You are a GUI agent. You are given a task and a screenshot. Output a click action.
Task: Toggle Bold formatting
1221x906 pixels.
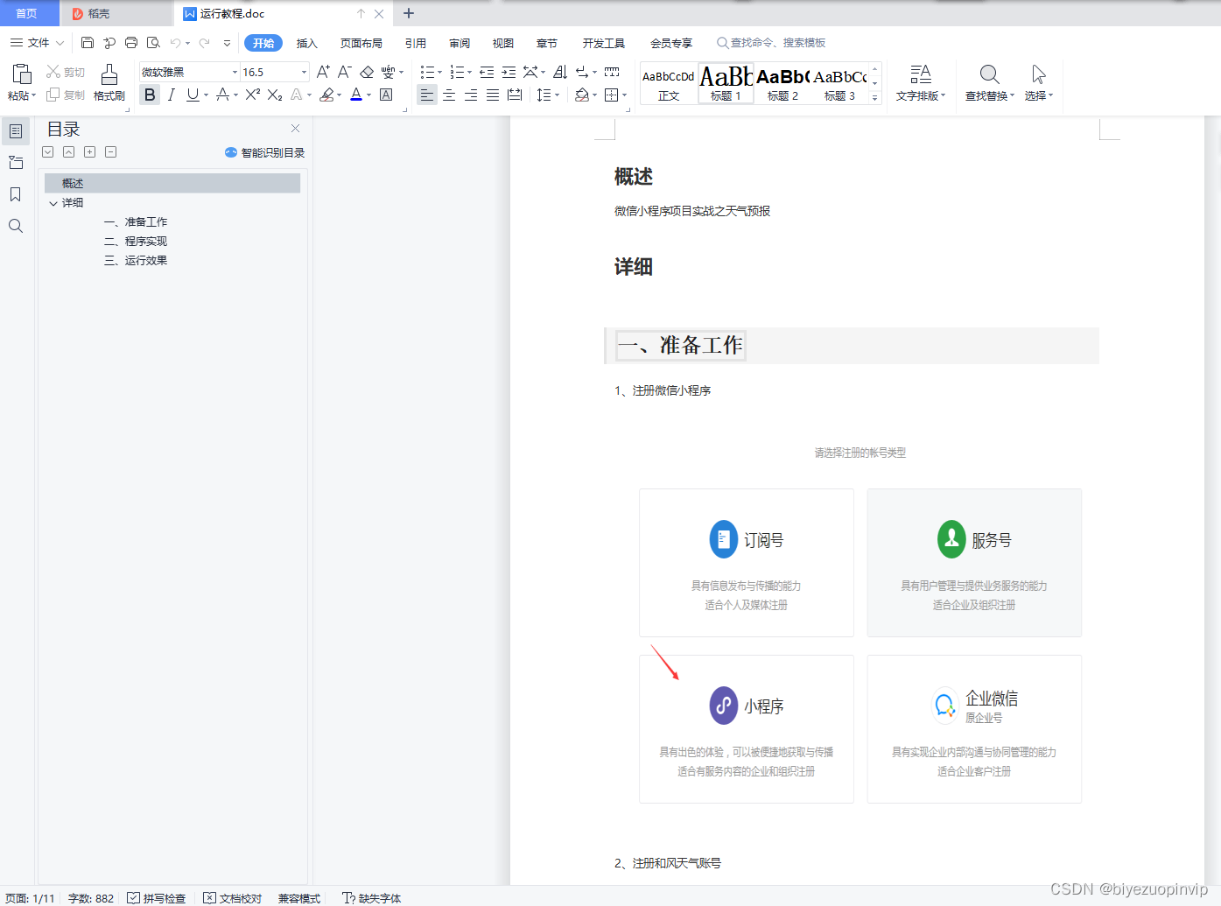pos(150,95)
